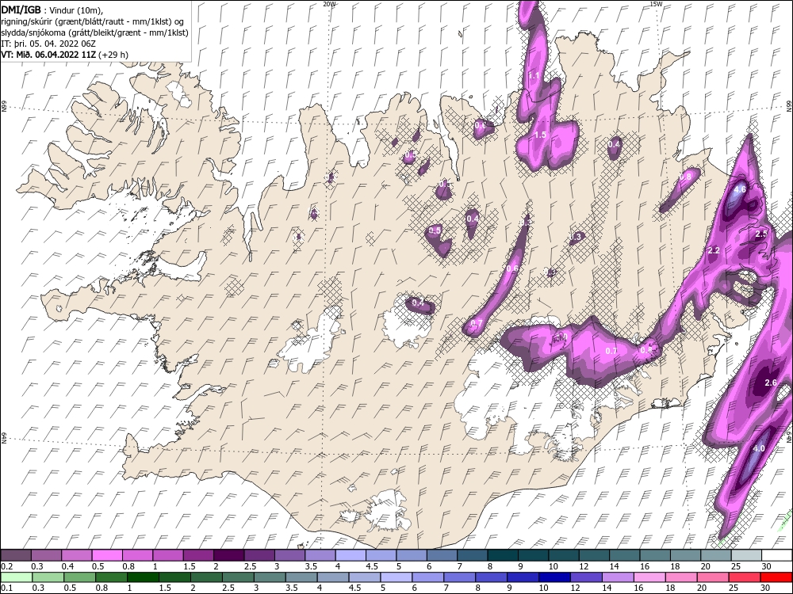Pick the light pink 16 swatch in rain legend
Viewport: 793px width, 594px height.
coord(649,577)
